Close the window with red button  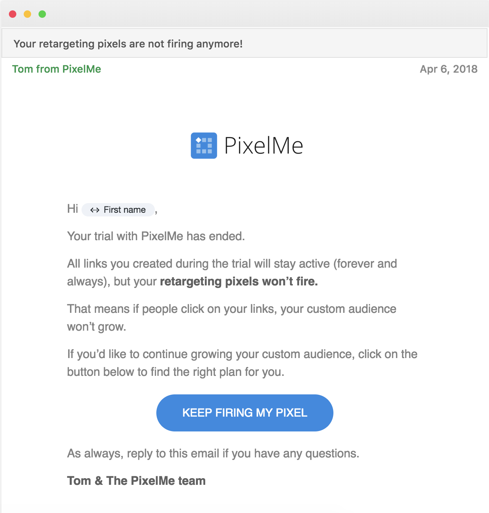click(x=13, y=14)
